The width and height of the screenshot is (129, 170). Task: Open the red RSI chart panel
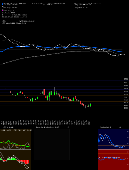point(113,160)
